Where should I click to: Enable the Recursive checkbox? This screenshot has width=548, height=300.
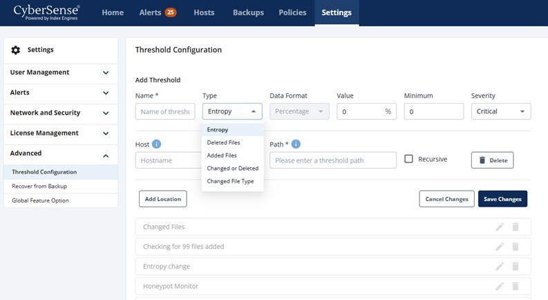pos(409,159)
